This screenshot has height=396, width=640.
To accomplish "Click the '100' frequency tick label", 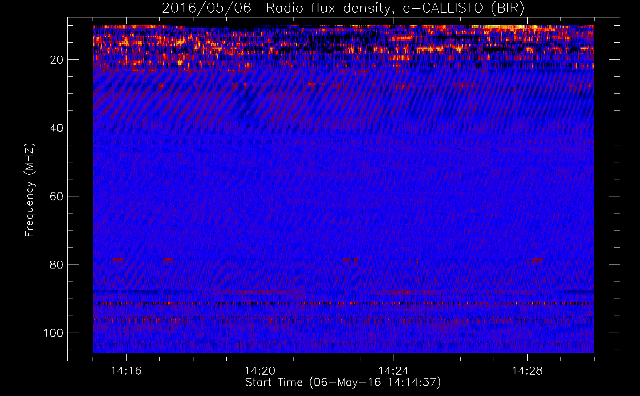I will tap(53, 333).
